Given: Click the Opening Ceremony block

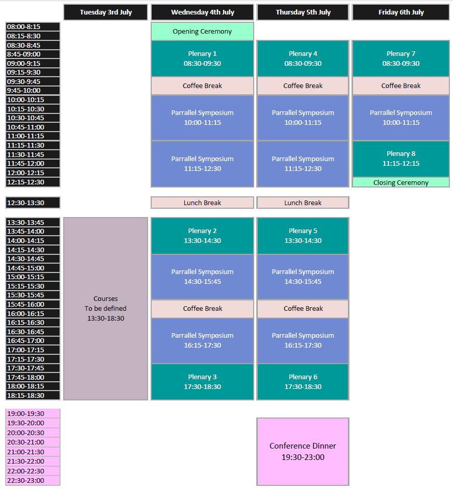Looking at the screenshot, I should pyautogui.click(x=202, y=31).
